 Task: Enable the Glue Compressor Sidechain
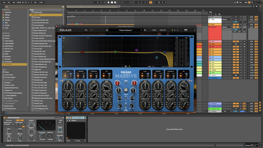click(9, 120)
